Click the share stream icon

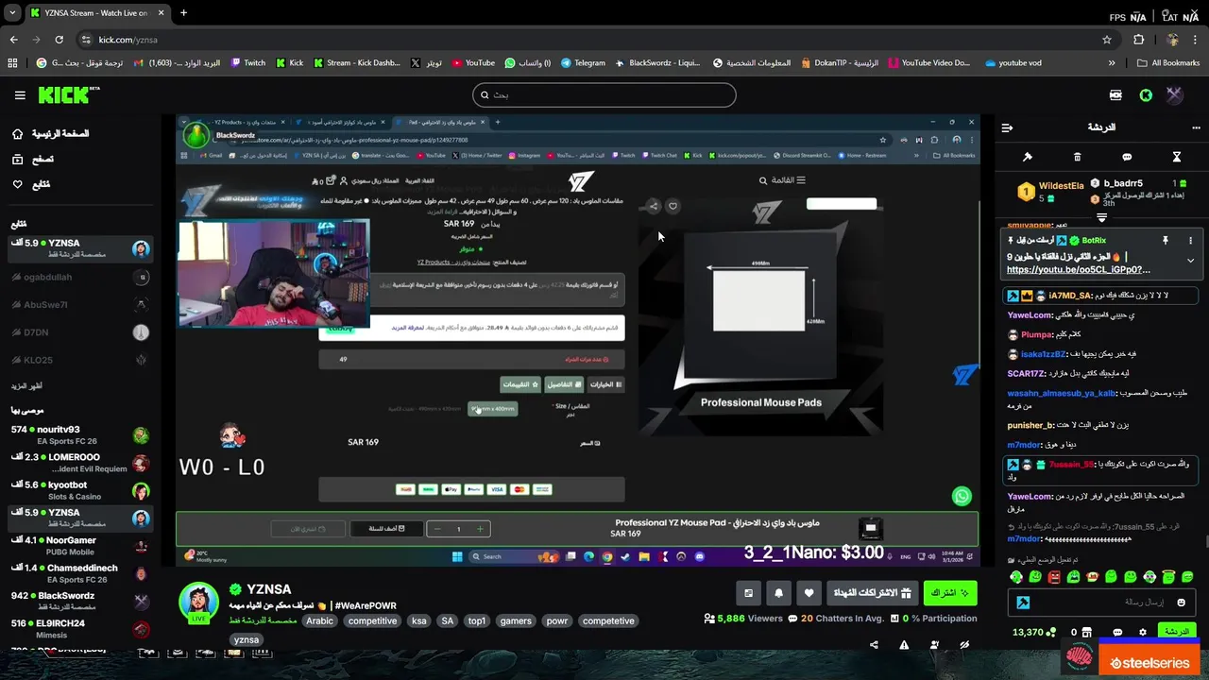pyautogui.click(x=874, y=645)
